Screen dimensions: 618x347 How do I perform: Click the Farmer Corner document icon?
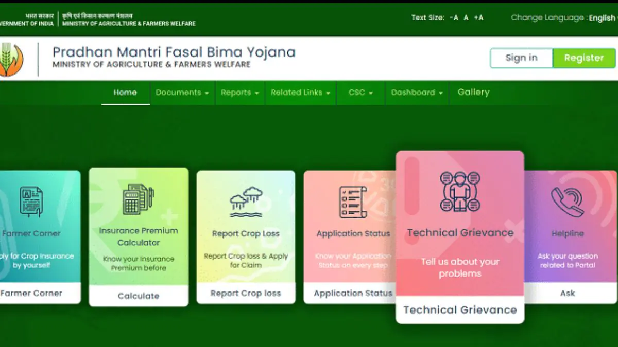tap(31, 200)
